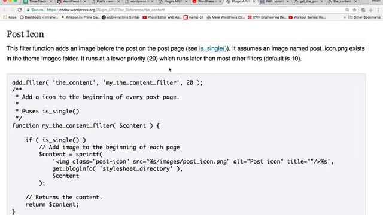Viewport: 383px width, 215px height.
Task: Click '// Returns the content.' comment
Action: point(64,197)
